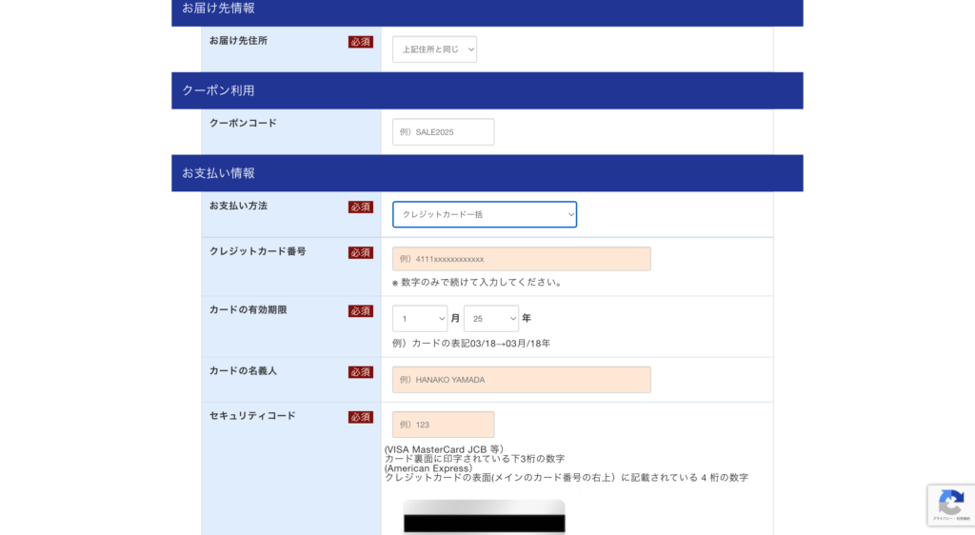The image size is (975, 535).
Task: Open the reCAPTCHA privacy and terms links
Action: [950, 519]
